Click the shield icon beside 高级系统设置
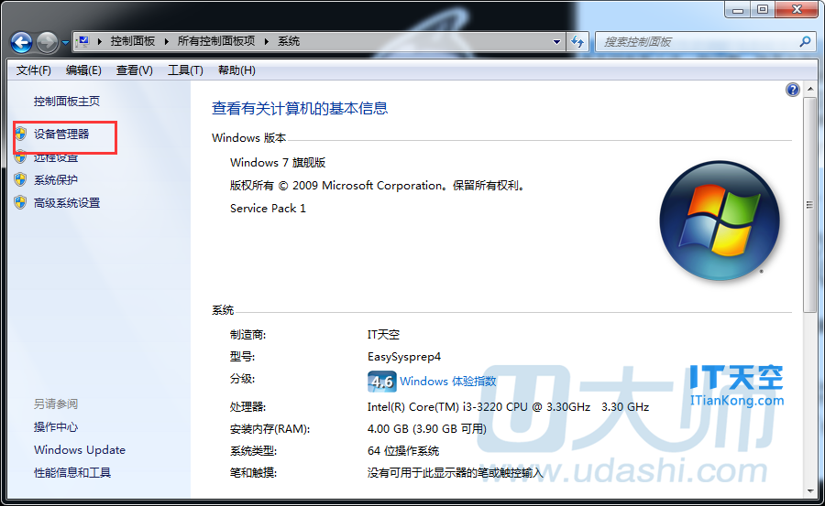The height and width of the screenshot is (506, 825). (x=20, y=202)
